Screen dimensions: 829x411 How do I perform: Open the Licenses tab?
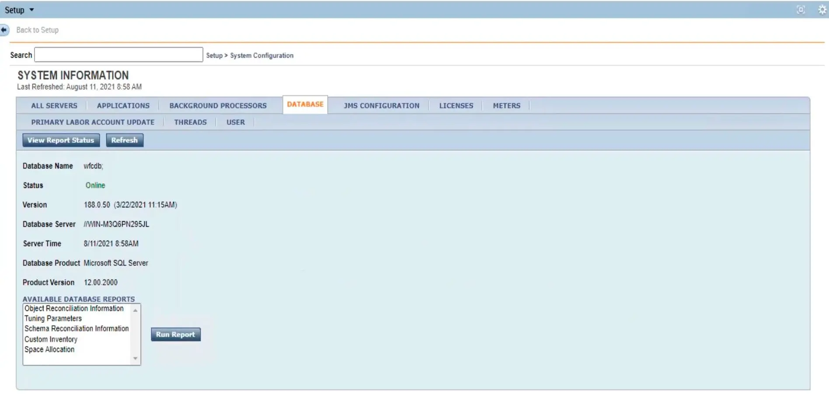point(456,106)
